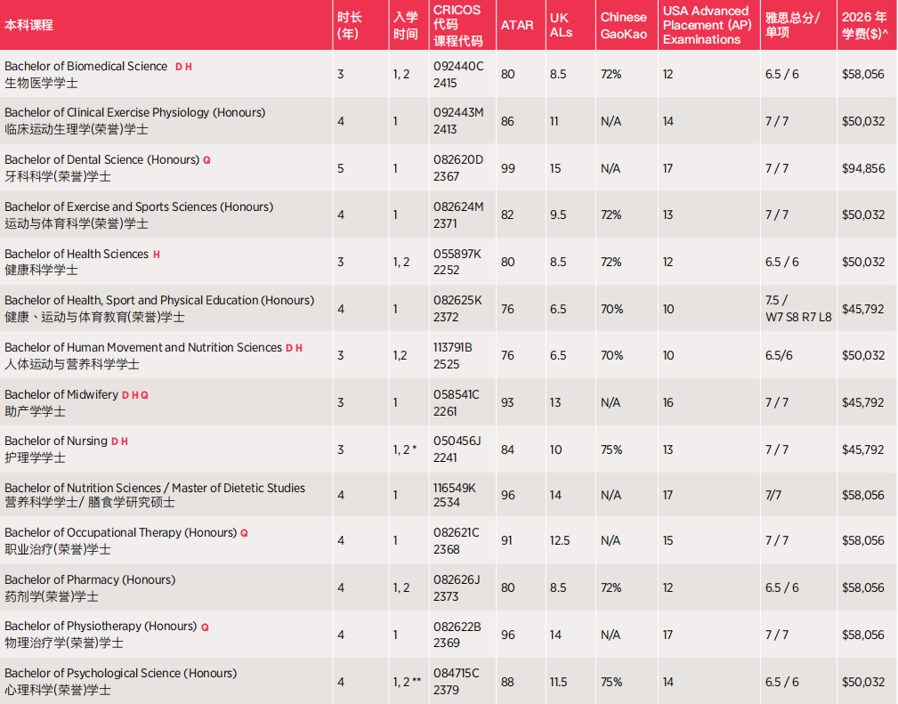Click AP value 16 for Midwifery
898x704 pixels.
click(668, 402)
